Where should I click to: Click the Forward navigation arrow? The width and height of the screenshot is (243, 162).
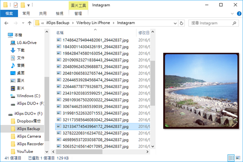16,23
